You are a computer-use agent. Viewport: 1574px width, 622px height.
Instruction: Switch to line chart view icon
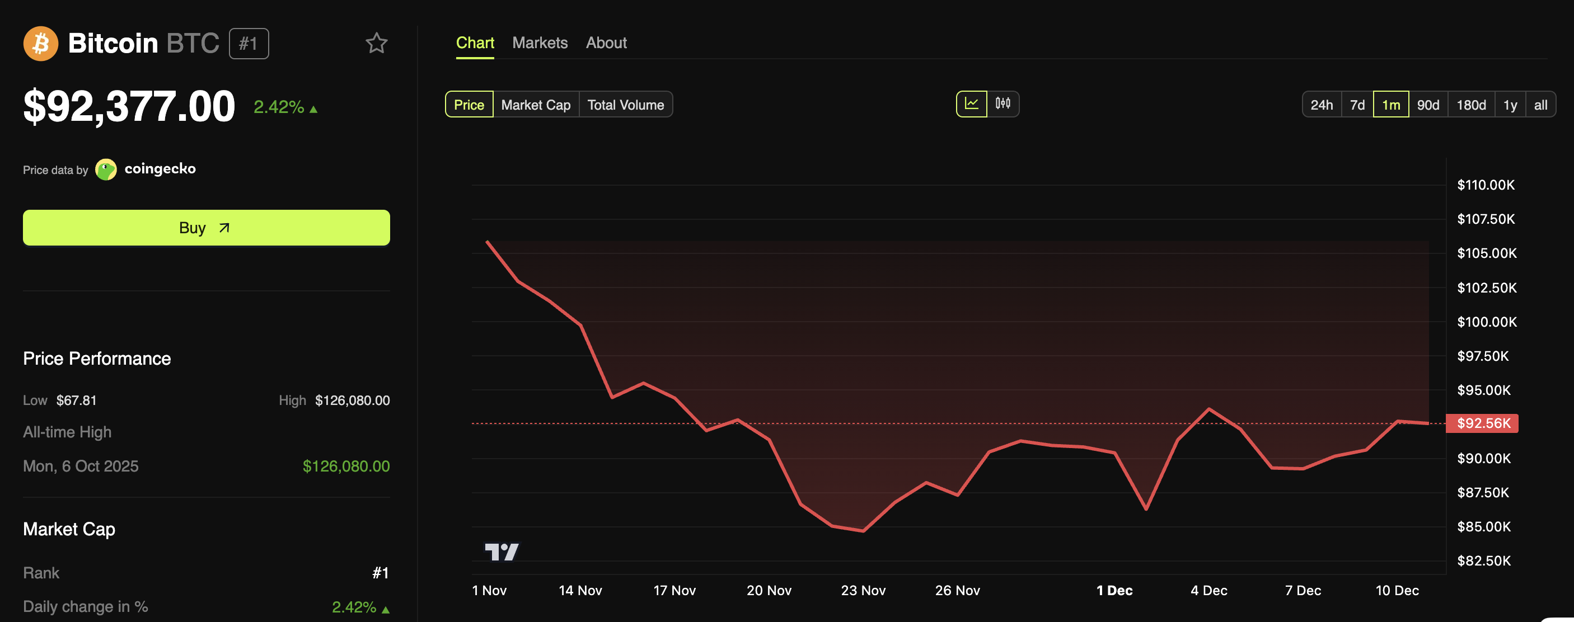pos(971,104)
